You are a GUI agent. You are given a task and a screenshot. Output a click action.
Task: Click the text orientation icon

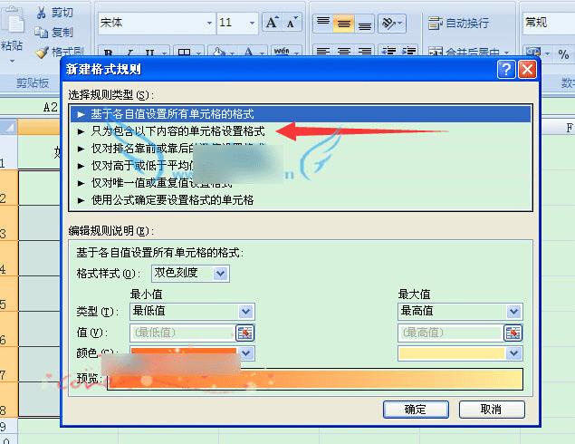[x=392, y=24]
